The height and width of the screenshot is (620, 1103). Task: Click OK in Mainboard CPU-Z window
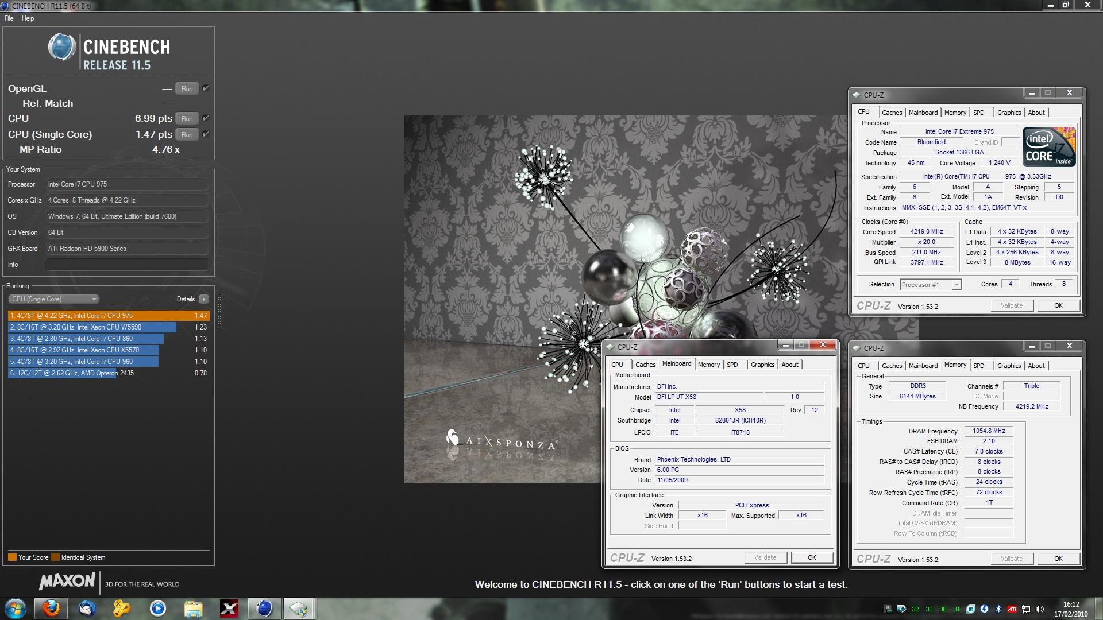[812, 557]
